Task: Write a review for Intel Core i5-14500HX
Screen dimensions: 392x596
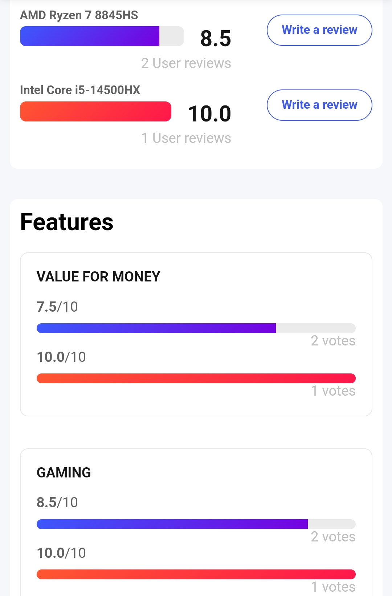Action: tap(319, 105)
